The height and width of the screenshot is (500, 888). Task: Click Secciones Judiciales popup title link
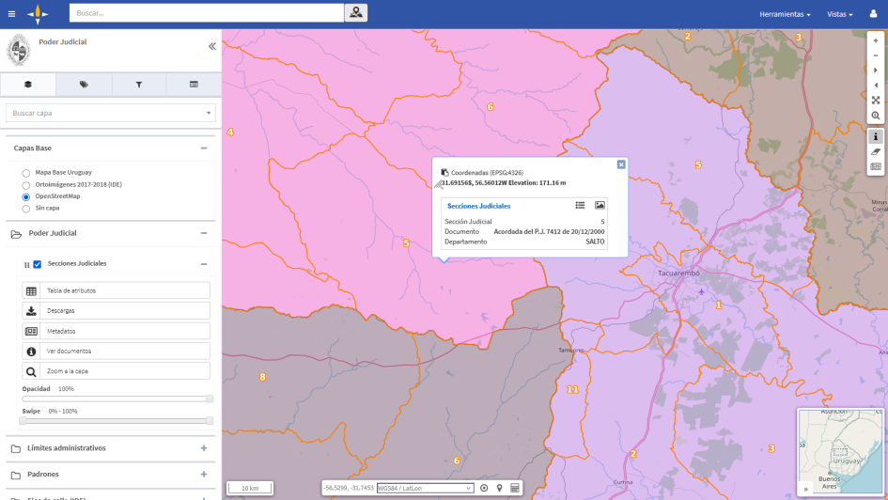[x=478, y=206]
